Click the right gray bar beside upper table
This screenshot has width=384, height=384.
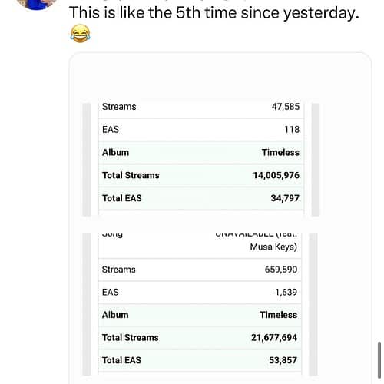(316, 160)
